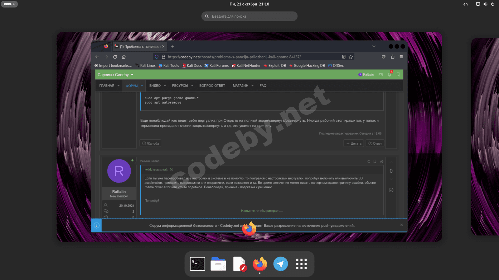Screen dimensions: 499x280
Task: Dismiss the push-notification permission banner
Action: pos(401,225)
